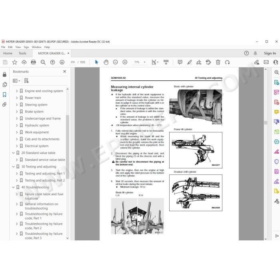Choose the Selection arrow tool
The height and width of the screenshot is (280, 280).
[96, 62]
